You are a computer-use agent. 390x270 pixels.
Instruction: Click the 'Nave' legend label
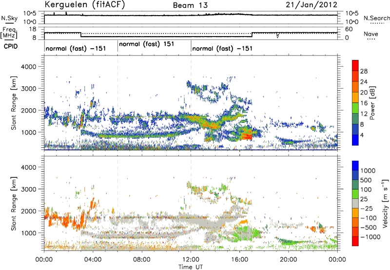click(371, 34)
